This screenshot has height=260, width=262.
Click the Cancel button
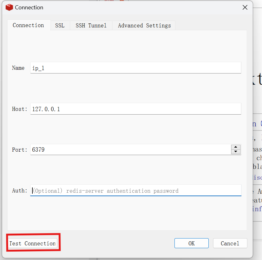[x=230, y=243]
